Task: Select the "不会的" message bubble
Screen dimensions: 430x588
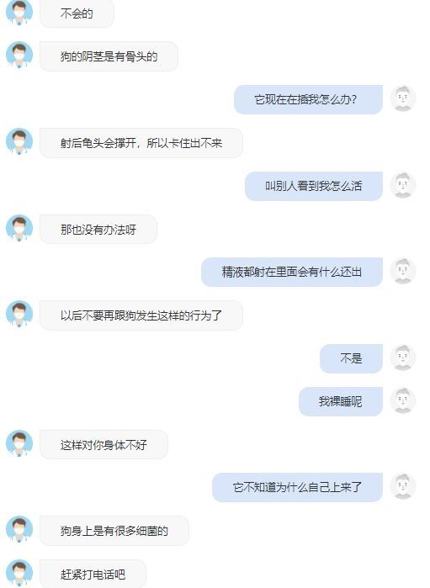Action: click(77, 13)
